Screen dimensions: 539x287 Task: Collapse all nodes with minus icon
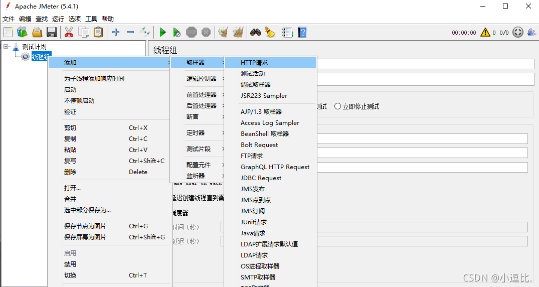(x=130, y=32)
